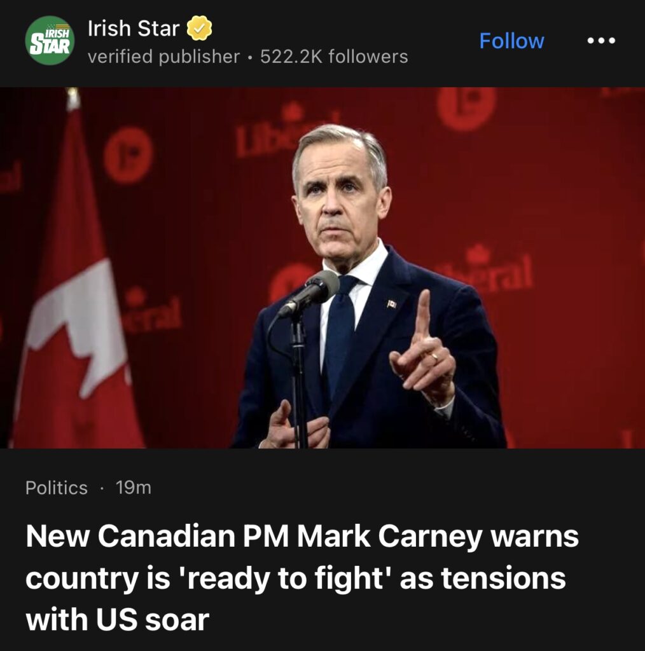Open the Irish Star publisher name
645x651 pixels.
[x=134, y=28]
